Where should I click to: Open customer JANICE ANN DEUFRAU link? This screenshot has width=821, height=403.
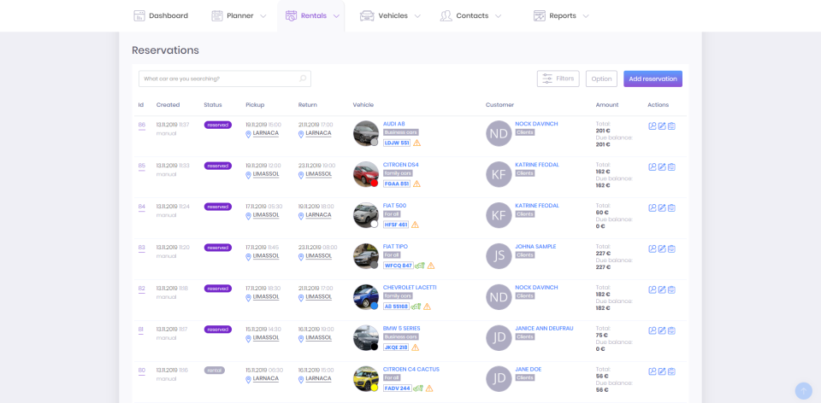544,328
